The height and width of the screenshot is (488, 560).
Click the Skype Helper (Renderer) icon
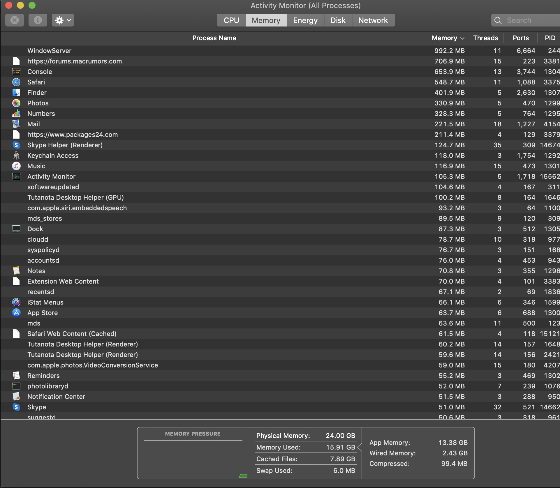pyautogui.click(x=16, y=145)
